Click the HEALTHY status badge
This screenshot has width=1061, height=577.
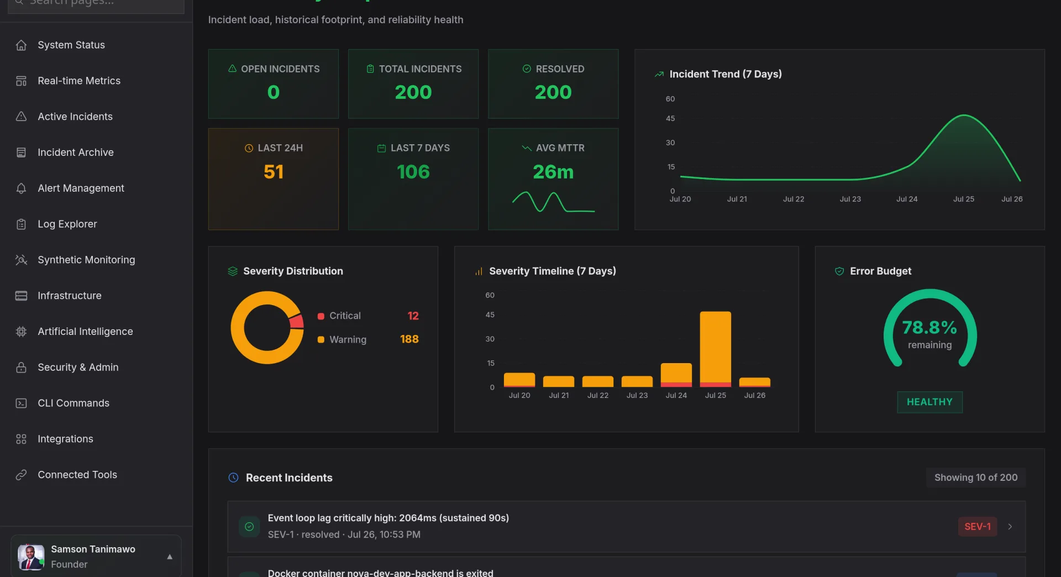[x=929, y=402]
